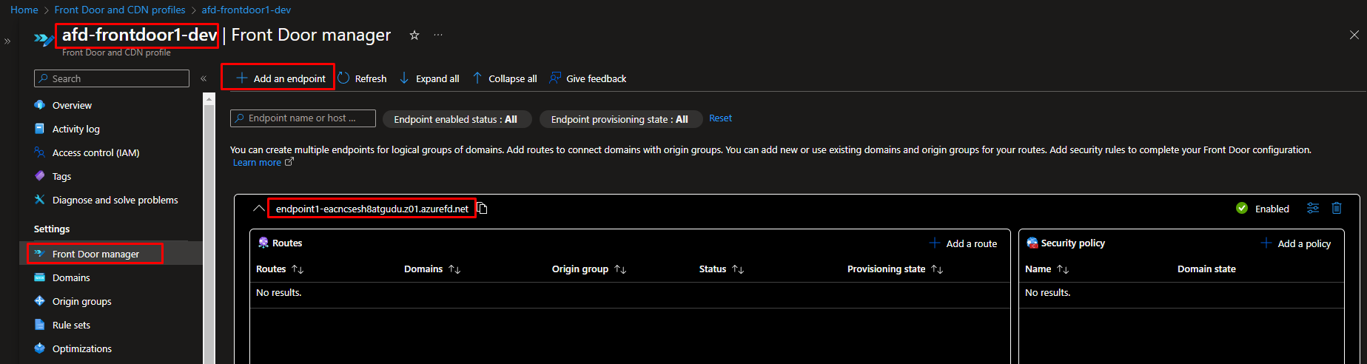Open Front Door and CDN profiles breadcrumb

click(120, 10)
